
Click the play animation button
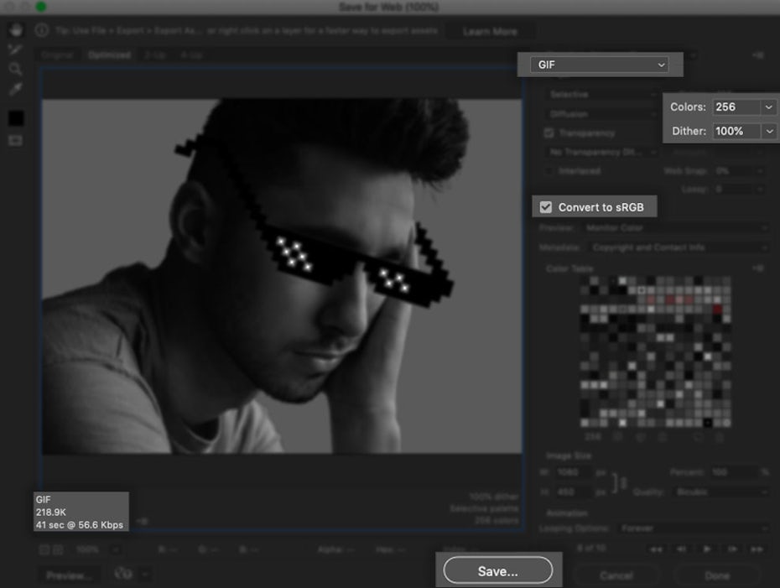707,549
